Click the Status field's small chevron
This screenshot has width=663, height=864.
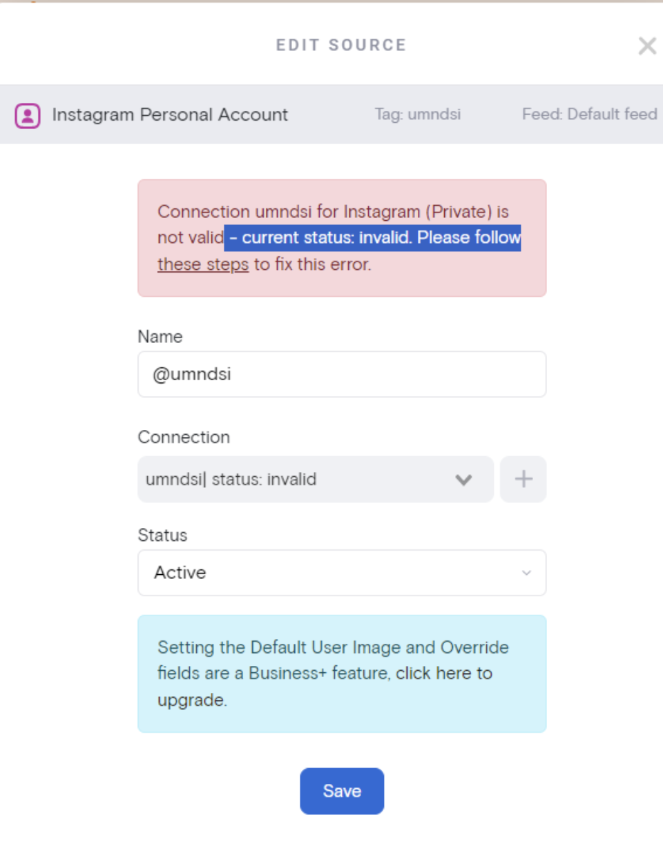tap(526, 573)
